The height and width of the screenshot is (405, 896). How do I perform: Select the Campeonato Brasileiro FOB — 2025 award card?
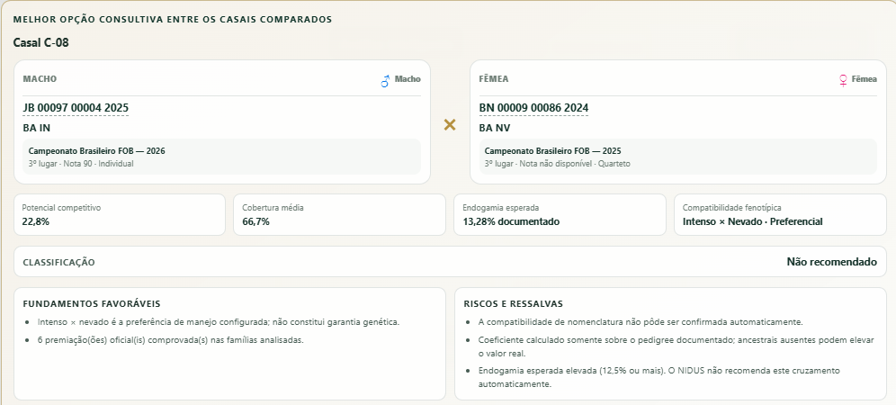(x=677, y=157)
